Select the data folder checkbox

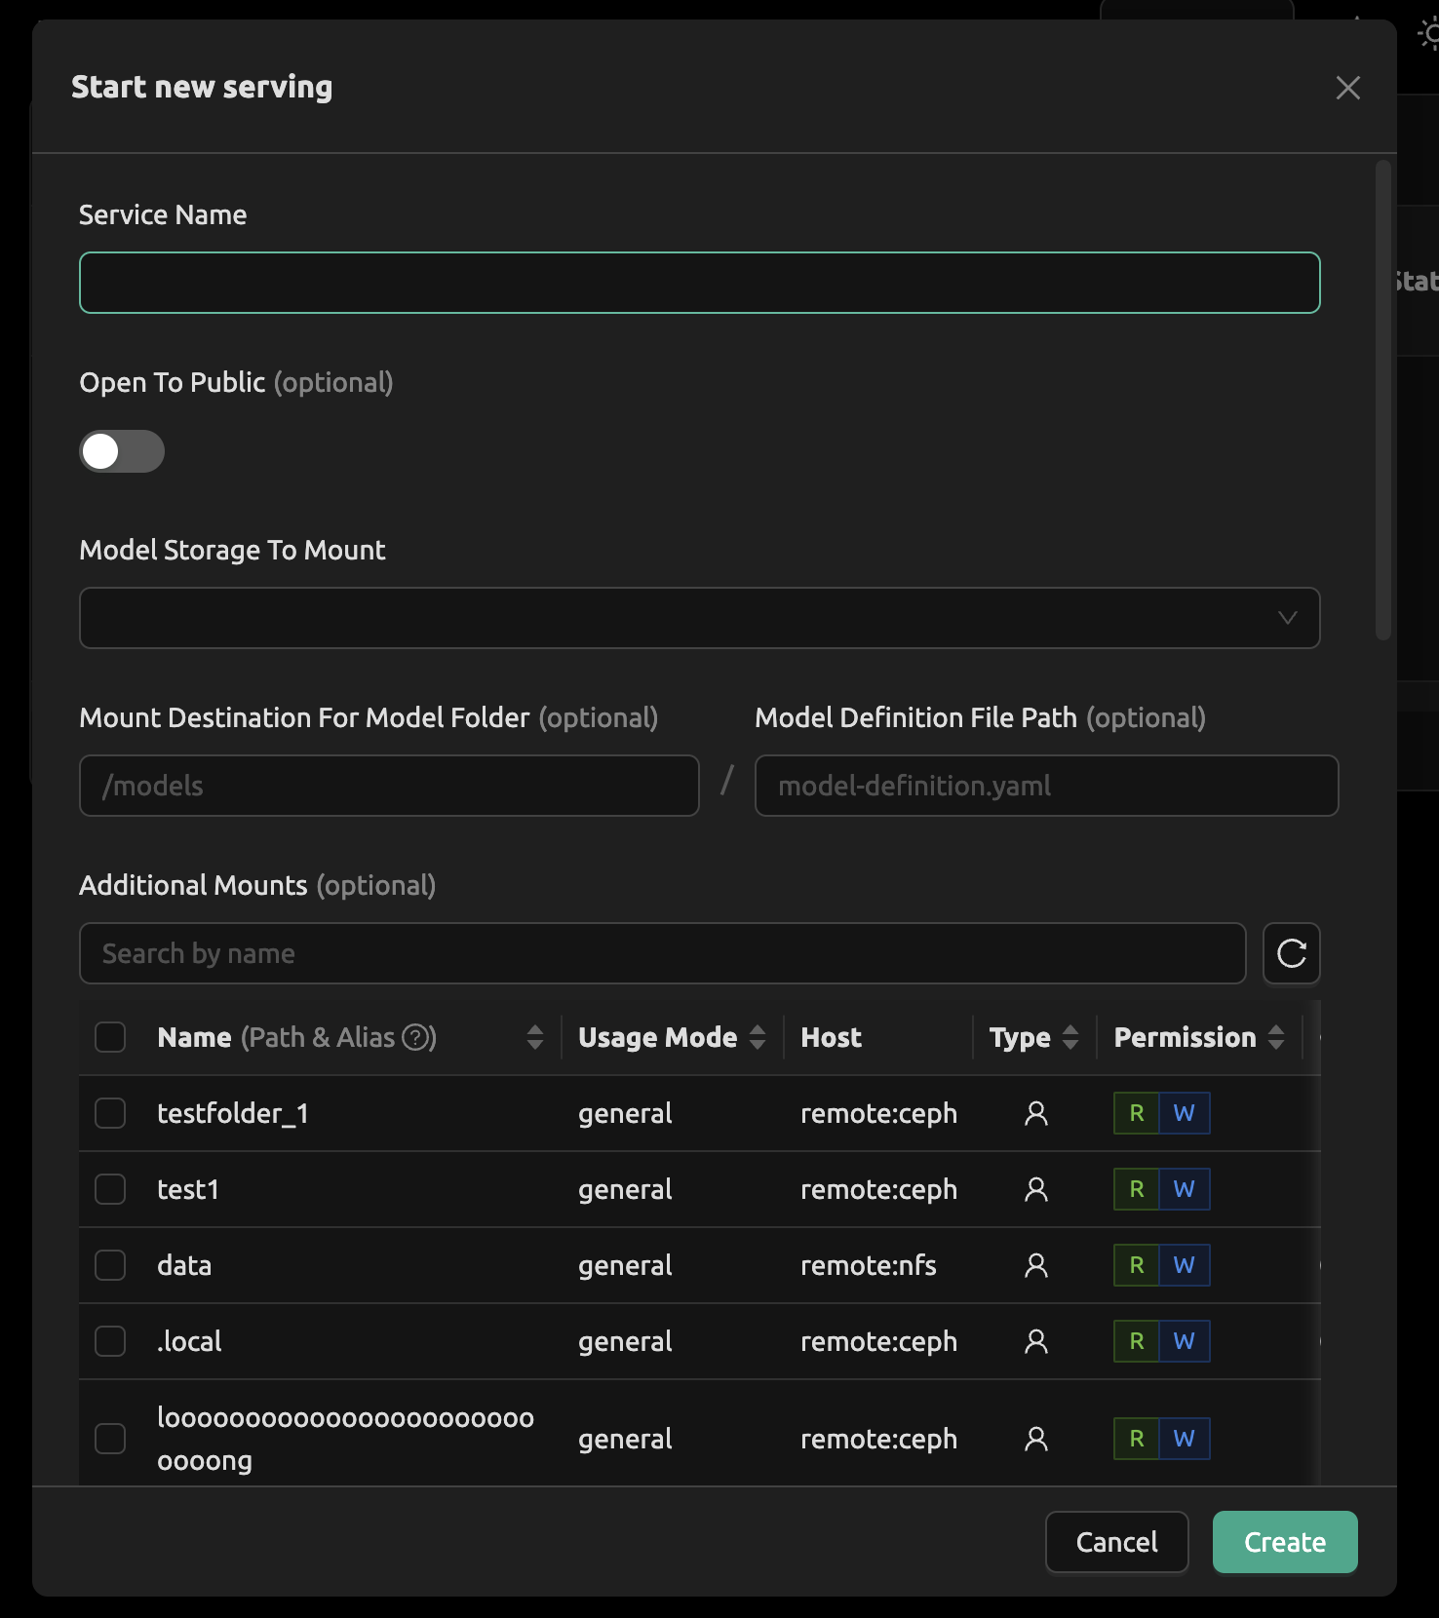[110, 1265]
